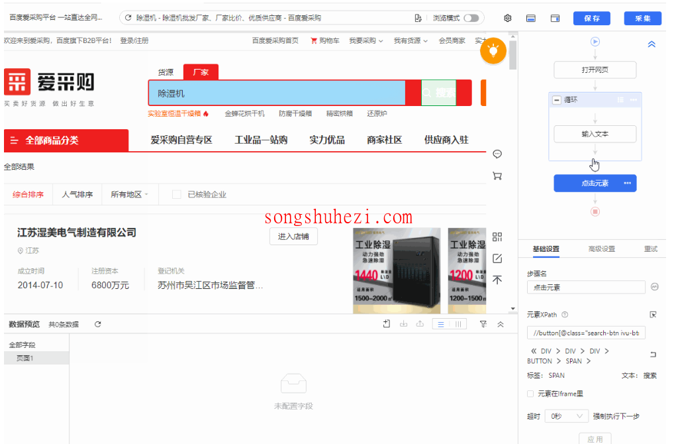Screen dimensions: 676x444
Task: Click the element picker icon for XPath
Action: (653, 315)
